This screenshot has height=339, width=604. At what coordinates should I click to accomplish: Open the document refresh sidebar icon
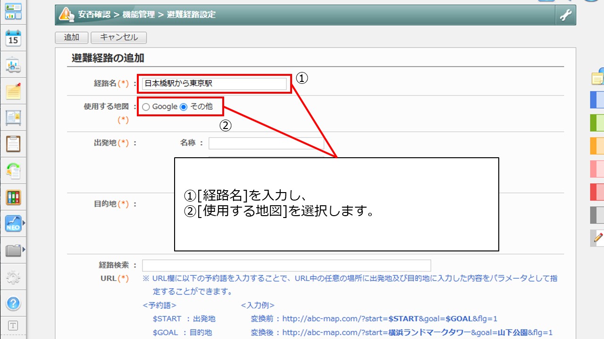(x=13, y=170)
